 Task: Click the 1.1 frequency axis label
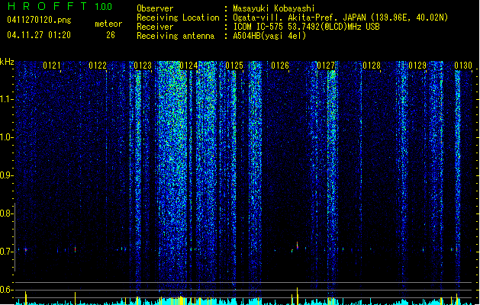(6, 99)
